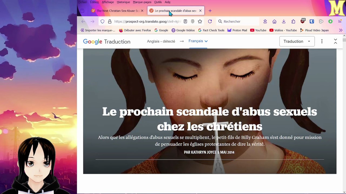Click the vertical scrollbar thumb

tap(344, 40)
